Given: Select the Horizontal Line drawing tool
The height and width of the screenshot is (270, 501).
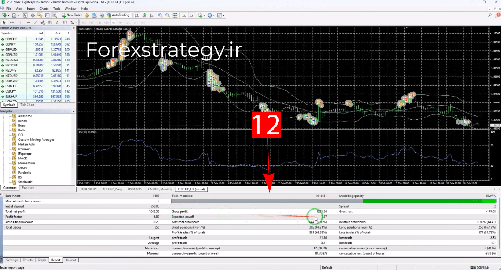Looking at the screenshot, I should [x=28, y=22].
